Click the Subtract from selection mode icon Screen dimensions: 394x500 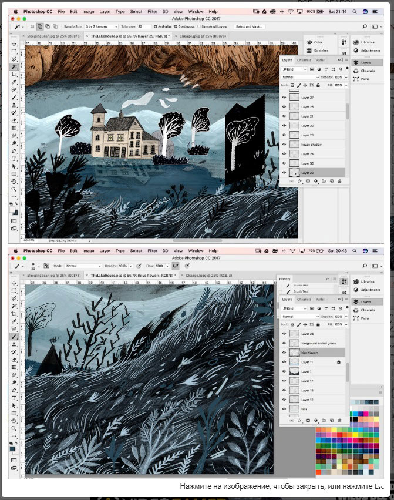pos(48,26)
